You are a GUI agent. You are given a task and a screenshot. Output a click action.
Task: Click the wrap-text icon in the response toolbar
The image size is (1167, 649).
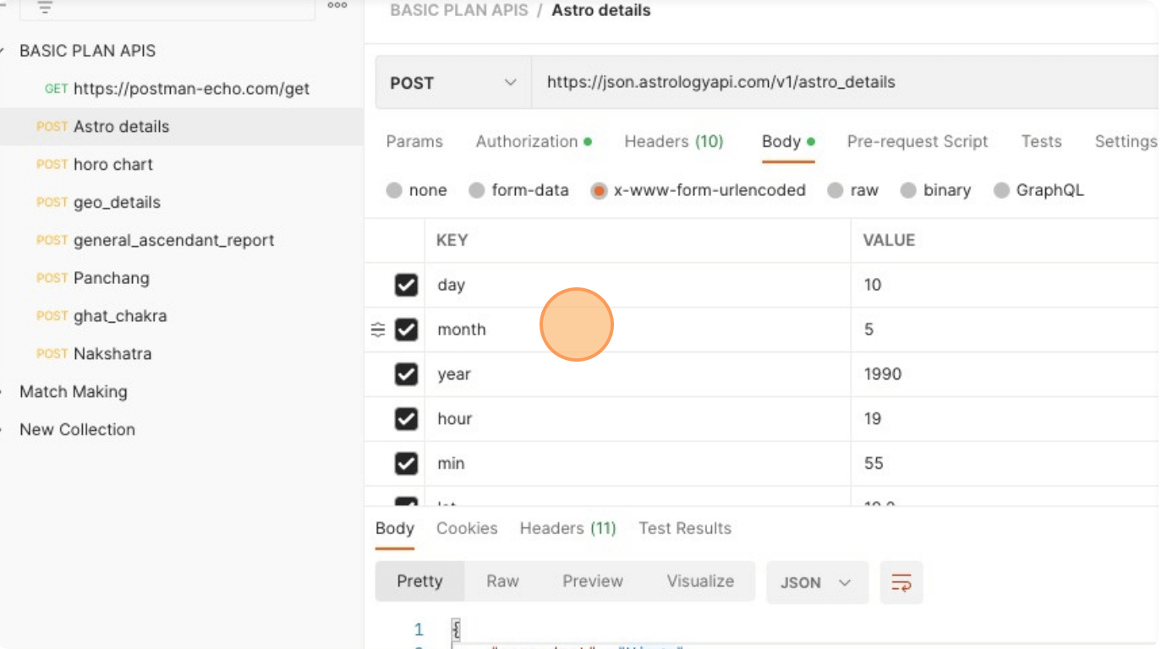tap(901, 582)
